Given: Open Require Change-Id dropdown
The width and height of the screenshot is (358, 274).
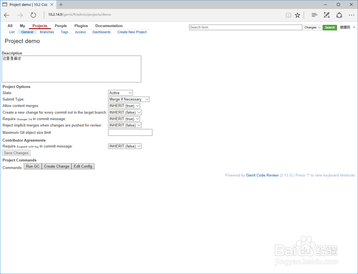Looking at the screenshot, I should [124, 119].
